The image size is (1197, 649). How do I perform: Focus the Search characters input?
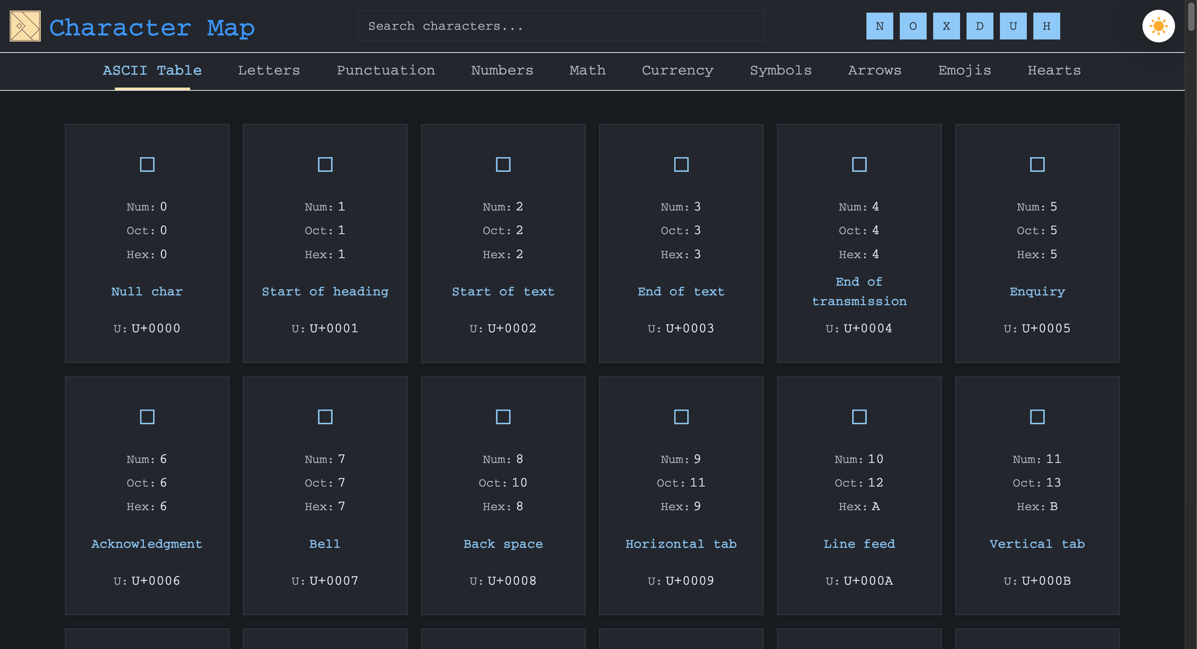[x=560, y=26]
